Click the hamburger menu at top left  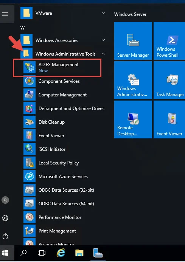pyautogui.click(x=5, y=14)
